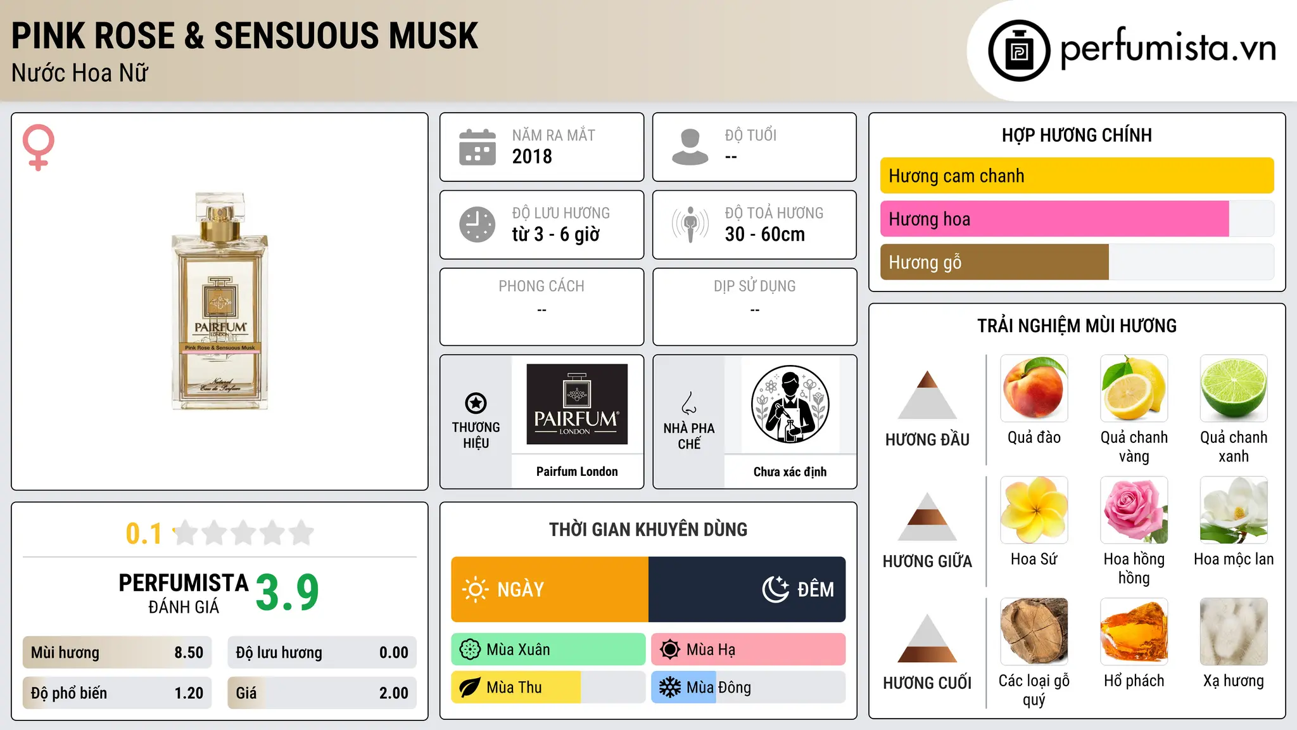Viewport: 1297px width, 730px height.
Task: Click the perfumer illustration above Chưa xác định
Action: coord(790,404)
